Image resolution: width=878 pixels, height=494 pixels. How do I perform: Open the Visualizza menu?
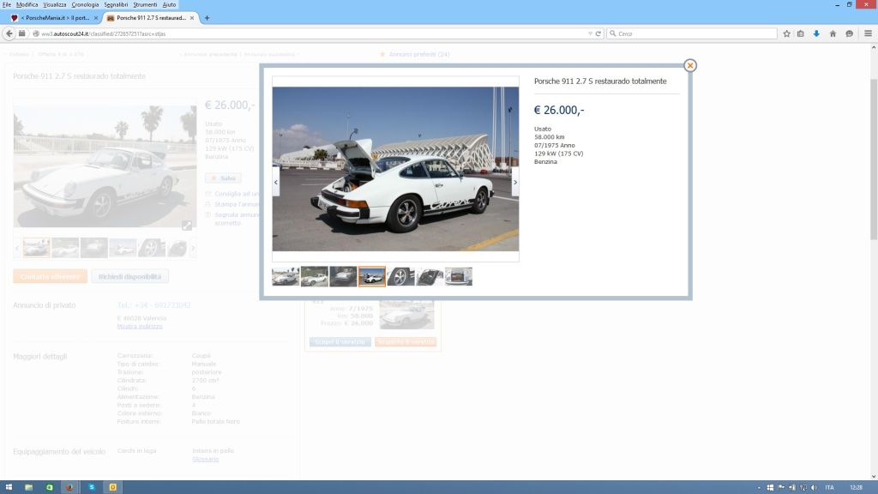(54, 4)
